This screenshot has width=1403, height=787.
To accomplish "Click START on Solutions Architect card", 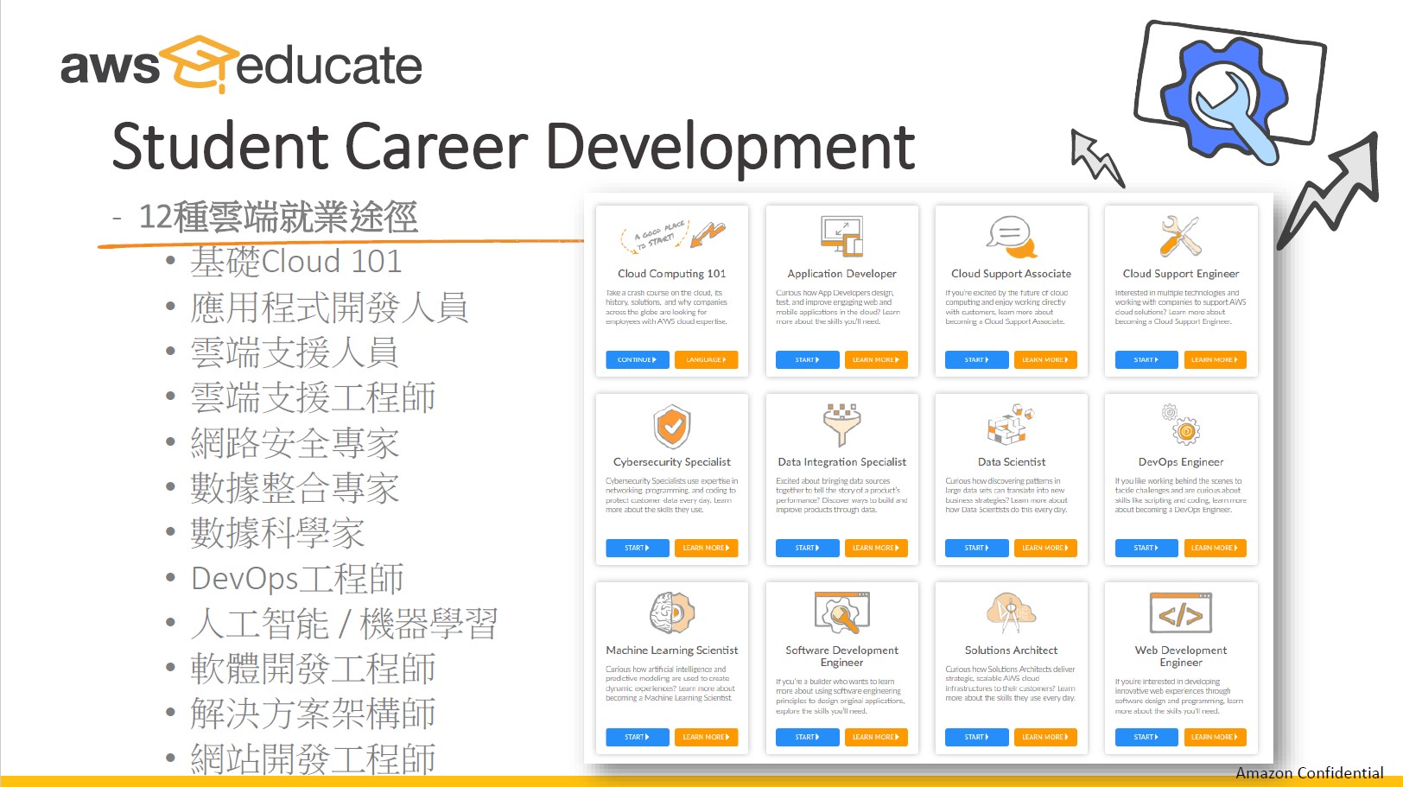I will click(976, 737).
